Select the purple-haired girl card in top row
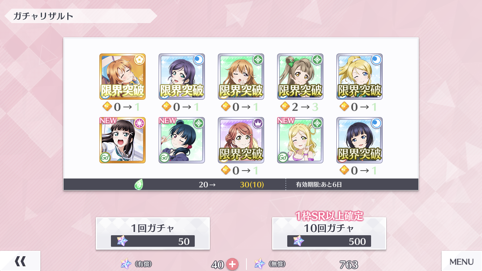The width and height of the screenshot is (482, 271). coord(182,77)
